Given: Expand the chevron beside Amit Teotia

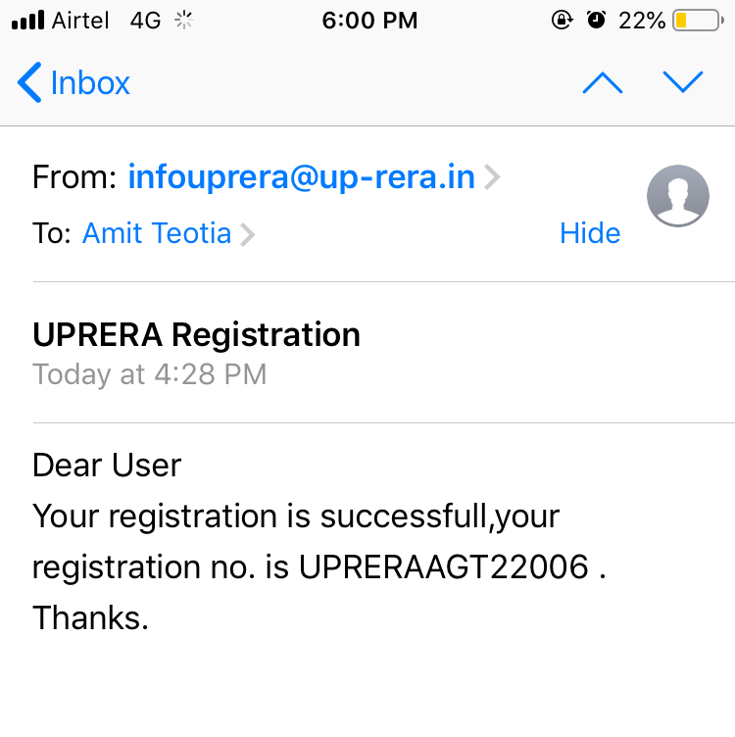Looking at the screenshot, I should click(x=248, y=234).
